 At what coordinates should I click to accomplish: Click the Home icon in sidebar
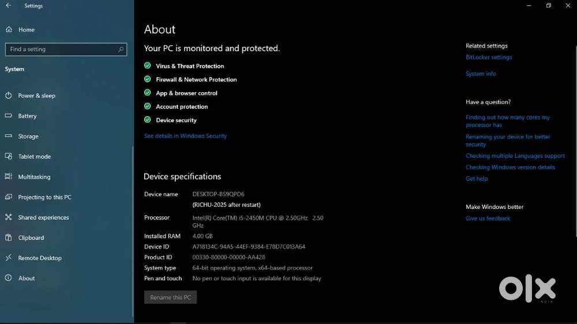pyautogui.click(x=9, y=29)
